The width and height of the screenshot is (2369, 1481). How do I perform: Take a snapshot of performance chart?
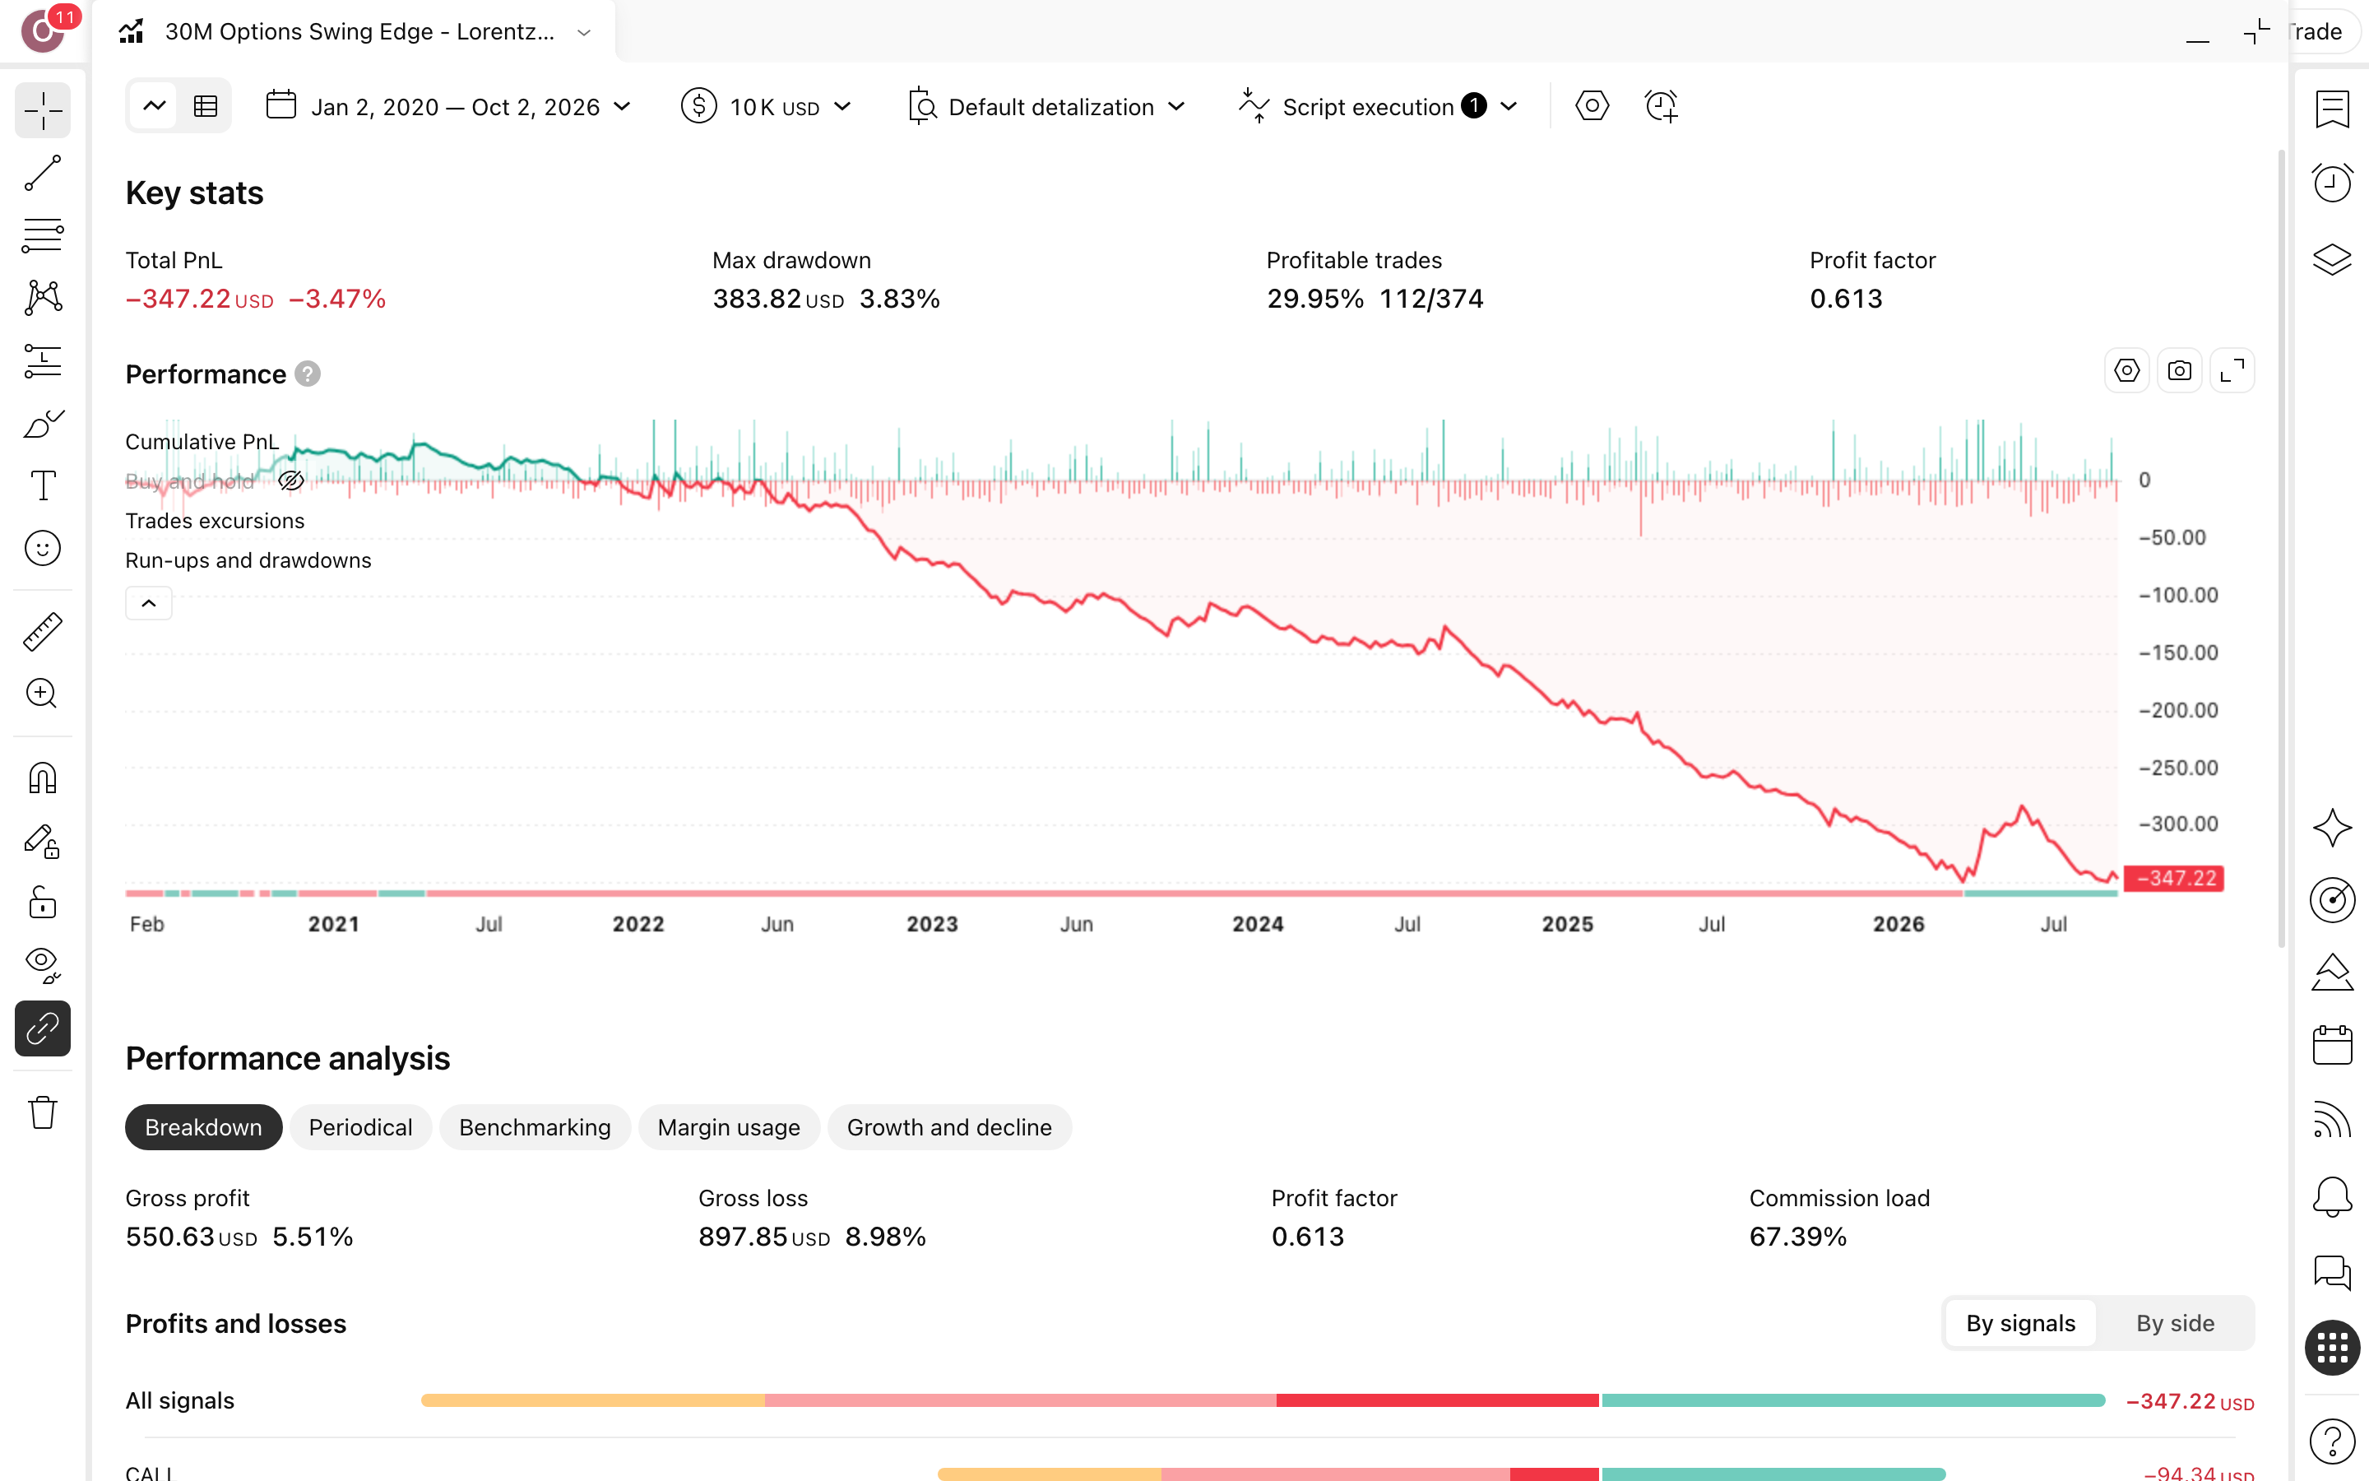tap(2179, 371)
